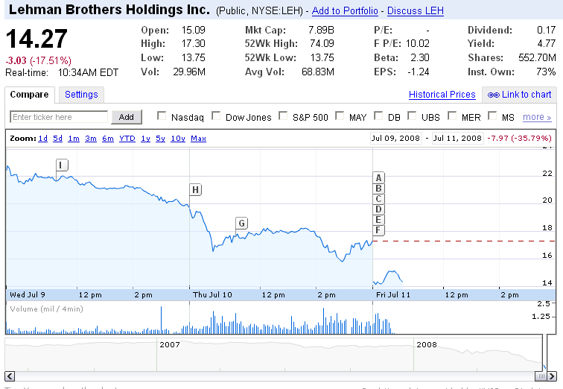Viewport: 563px width, 389px height.
Task: Enable the Nasdaq comparison checkbox
Action: point(162,116)
